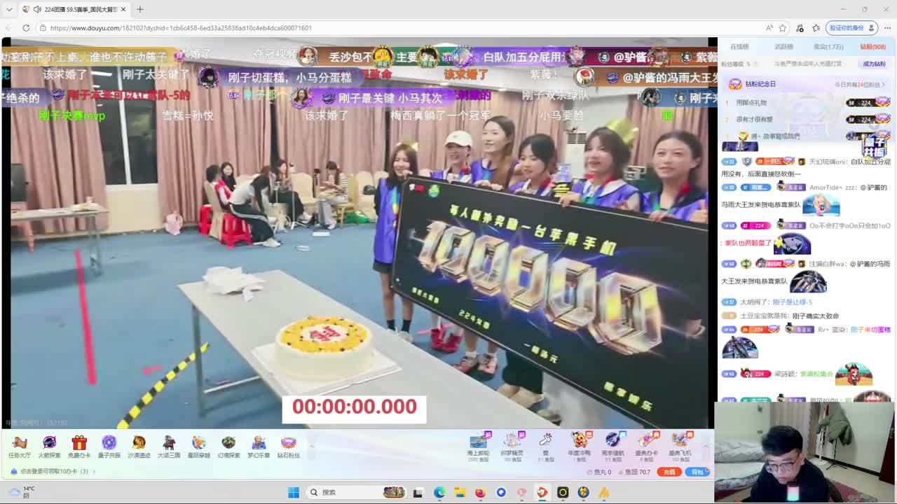897x504 pixels.
Task: Open the 任务大厅 task hall icon
Action: pyautogui.click(x=19, y=445)
